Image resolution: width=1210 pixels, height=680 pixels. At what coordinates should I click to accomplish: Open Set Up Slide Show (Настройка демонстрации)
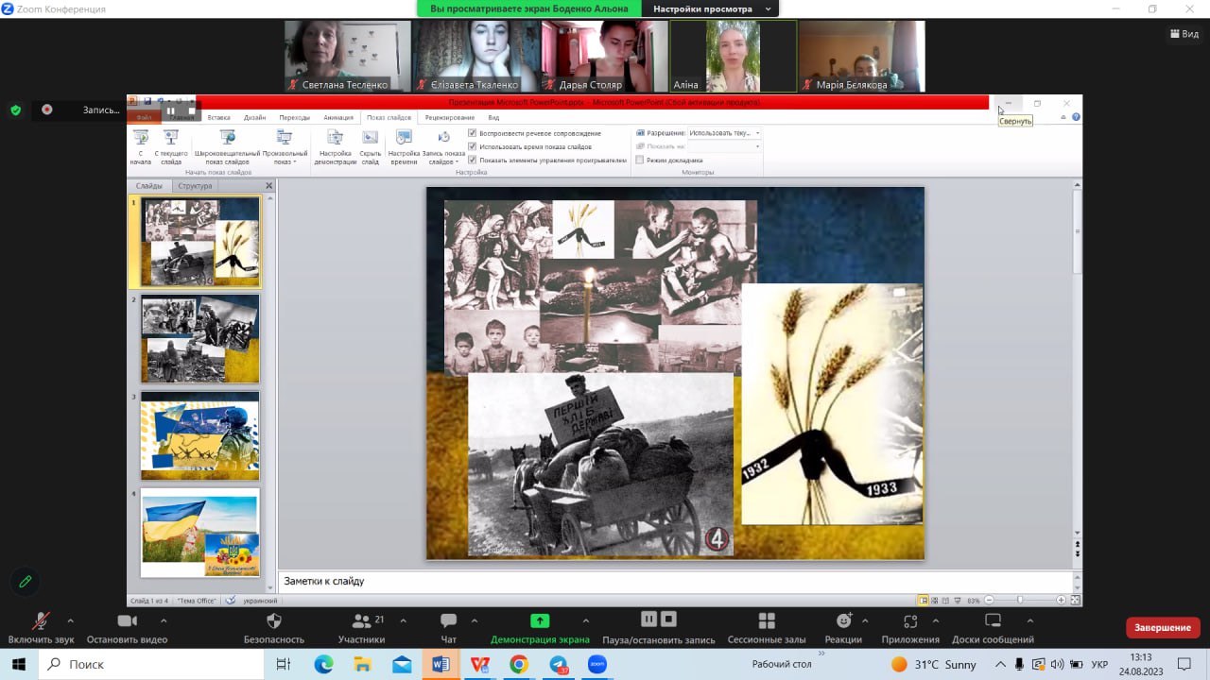coord(335,139)
